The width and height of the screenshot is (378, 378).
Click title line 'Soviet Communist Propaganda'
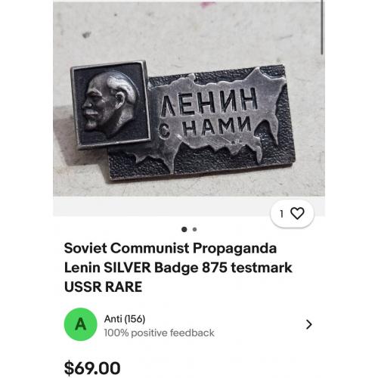point(170,248)
